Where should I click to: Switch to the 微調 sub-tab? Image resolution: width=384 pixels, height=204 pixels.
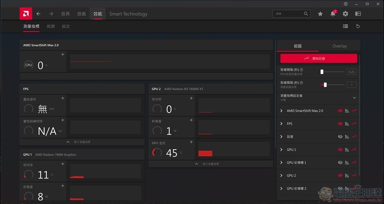click(x=51, y=26)
